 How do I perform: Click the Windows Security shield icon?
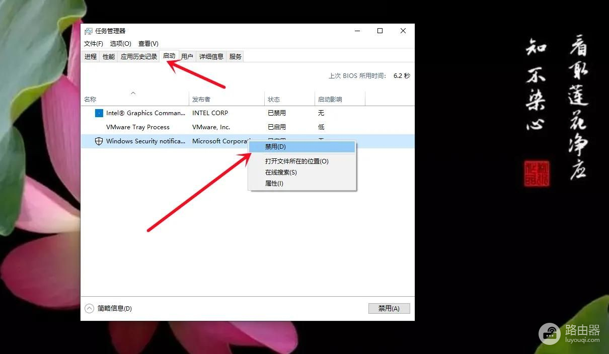[99, 141]
